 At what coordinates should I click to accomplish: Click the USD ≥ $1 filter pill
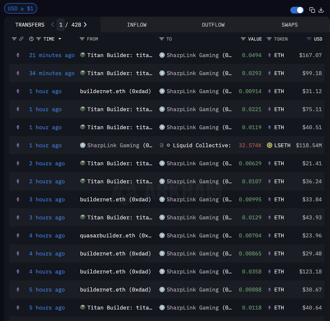coord(21,9)
